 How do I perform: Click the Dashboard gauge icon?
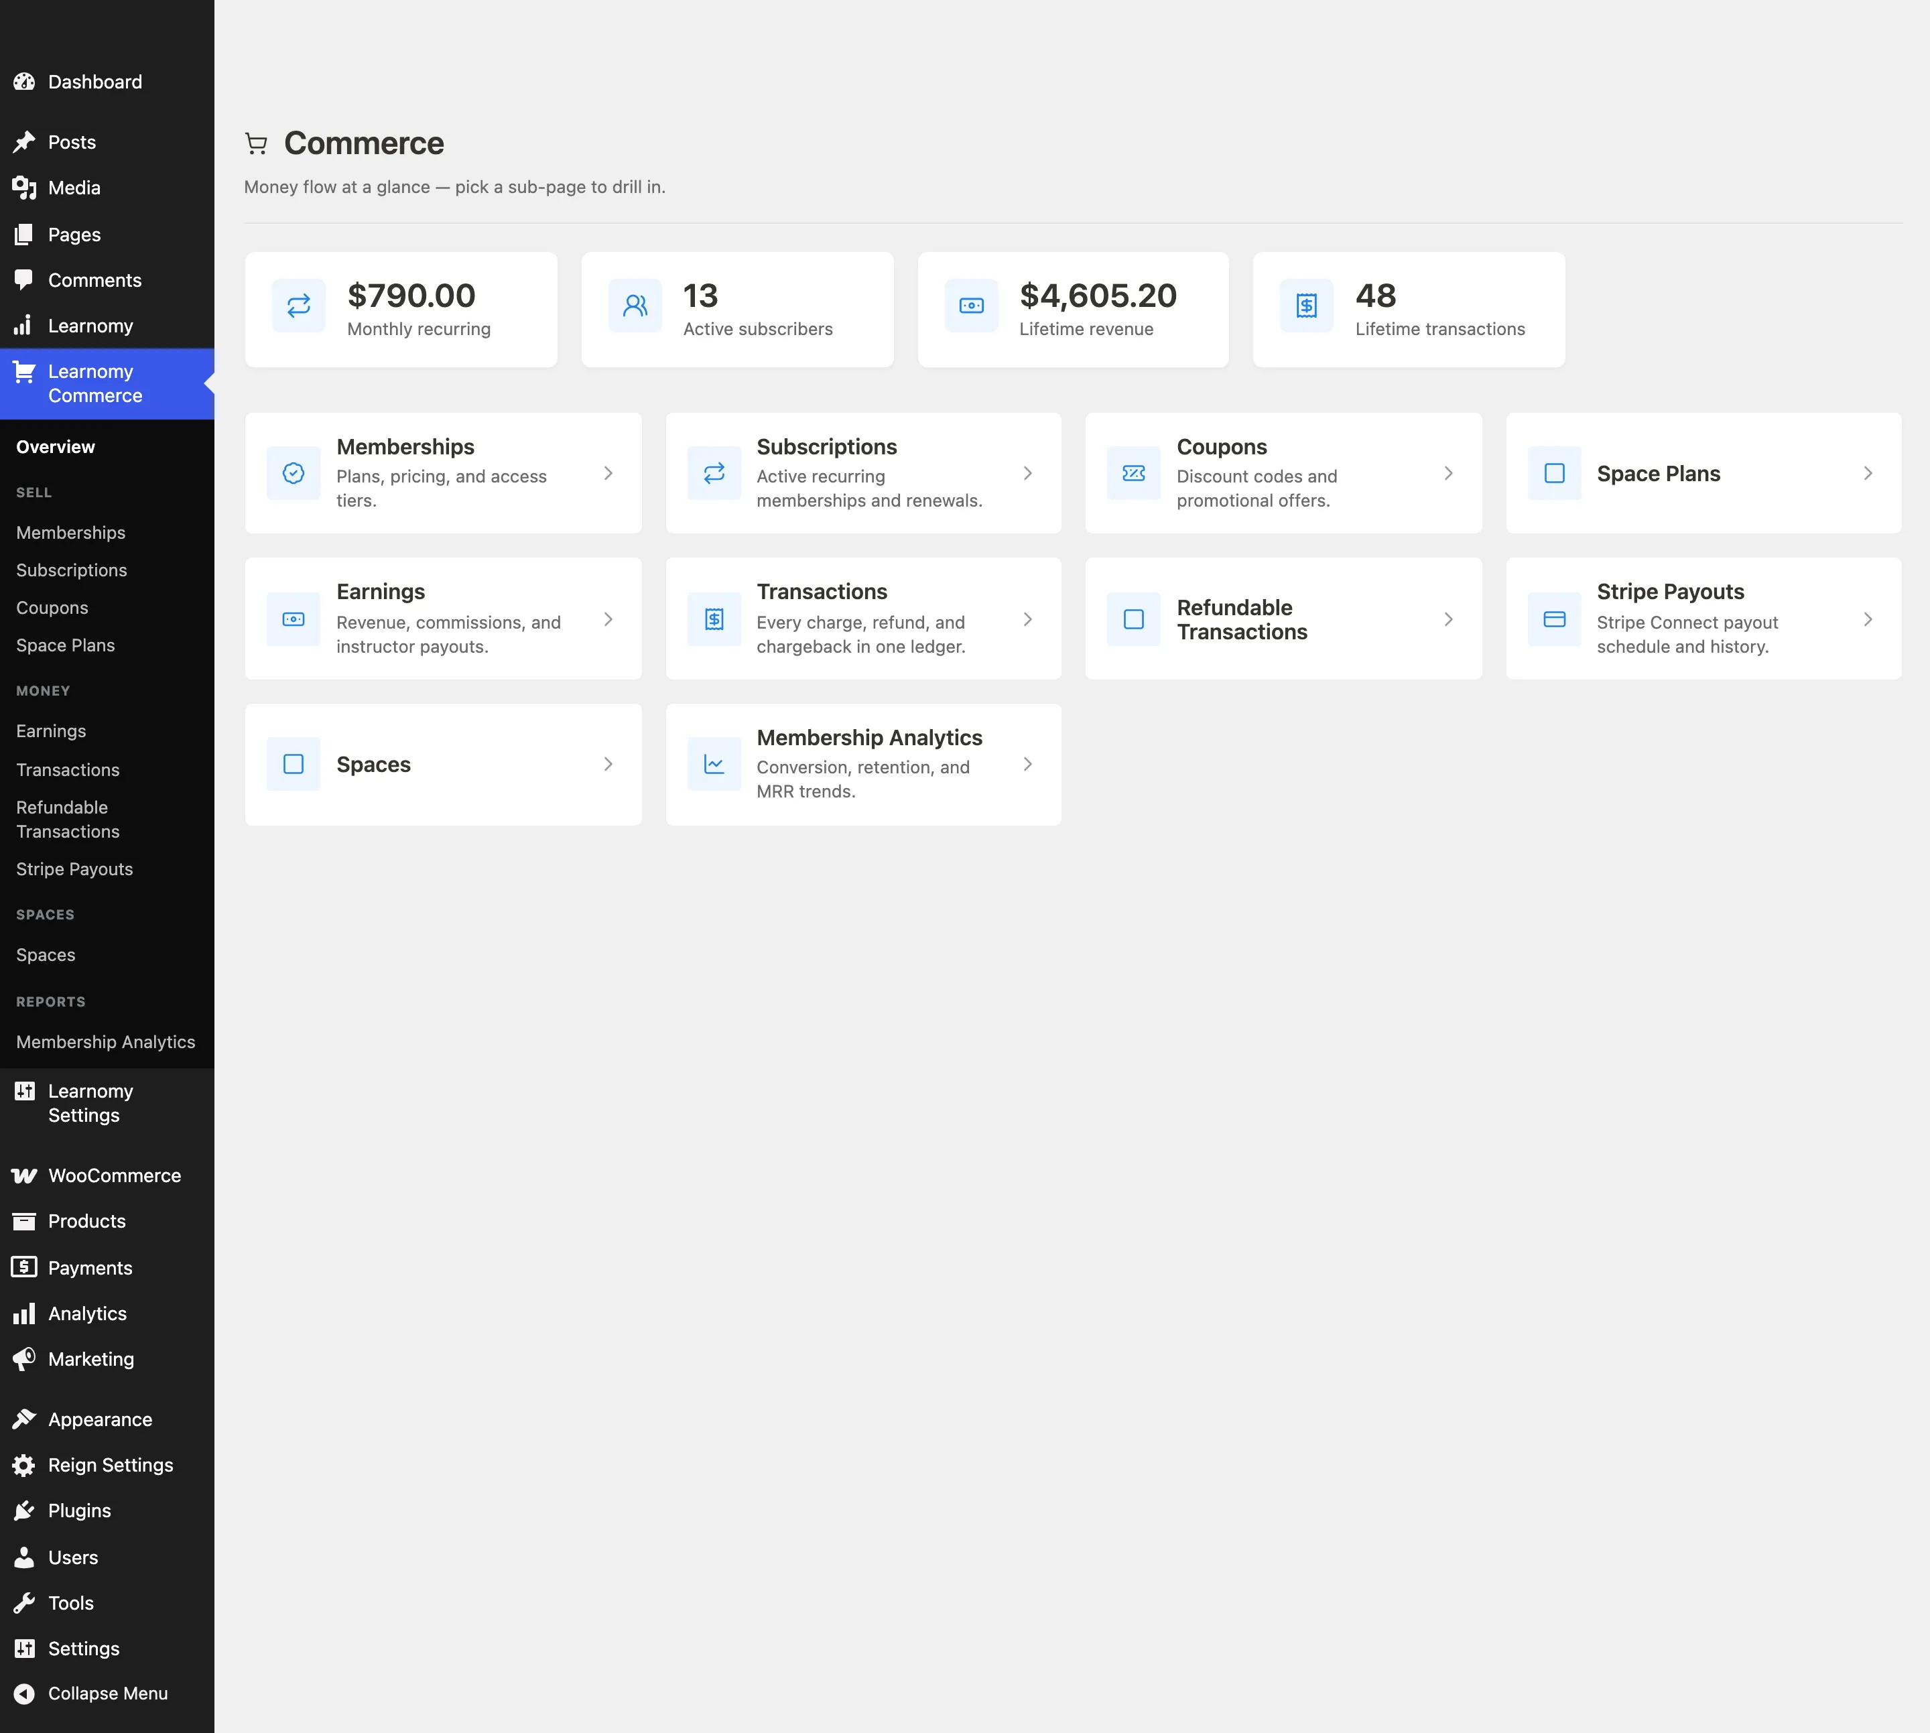[x=24, y=82]
